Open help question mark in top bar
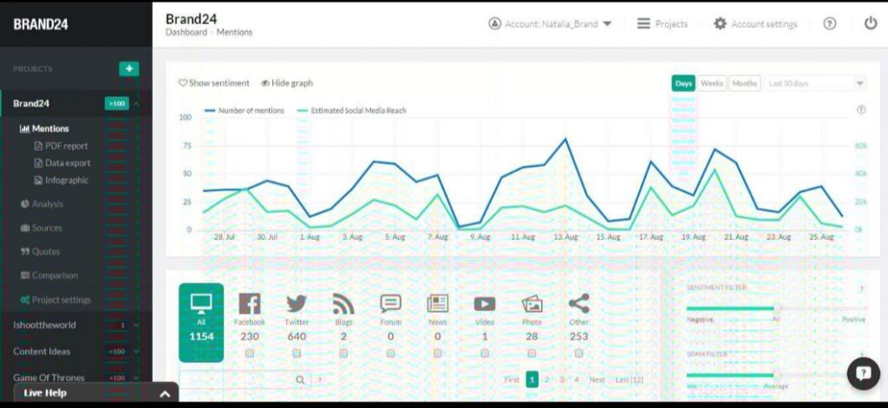 pos(830,23)
